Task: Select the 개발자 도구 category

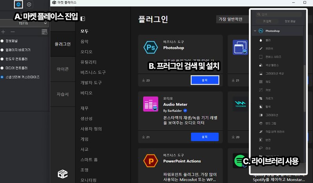Action: tap(91, 83)
